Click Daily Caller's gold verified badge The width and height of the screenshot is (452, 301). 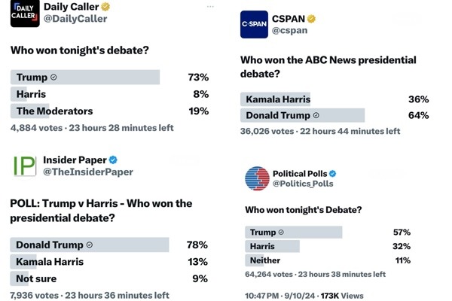pyautogui.click(x=106, y=7)
